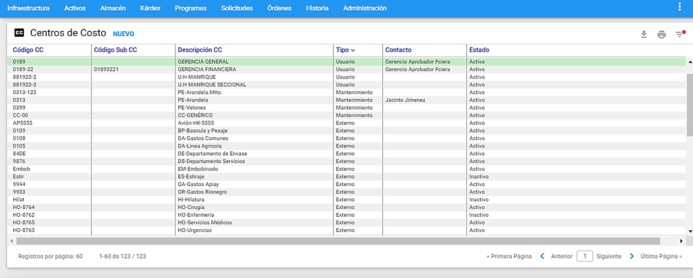Screen dimensions: 693x278
Task: Go to Primera Página
Action: point(509,256)
